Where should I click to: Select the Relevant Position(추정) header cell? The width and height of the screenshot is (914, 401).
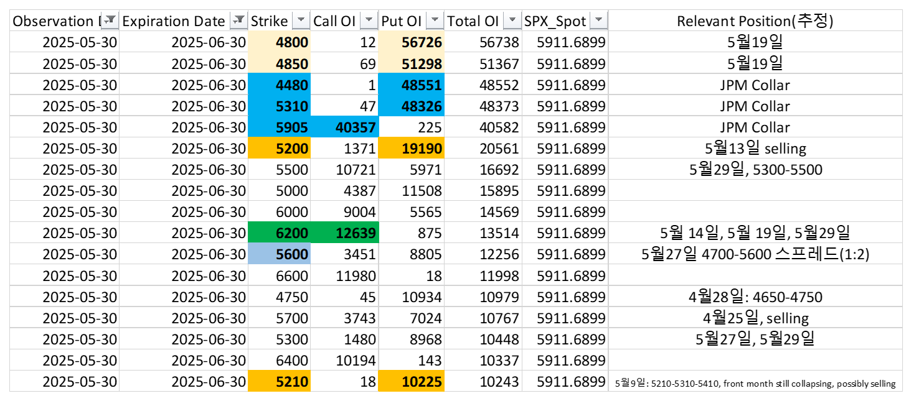(755, 21)
